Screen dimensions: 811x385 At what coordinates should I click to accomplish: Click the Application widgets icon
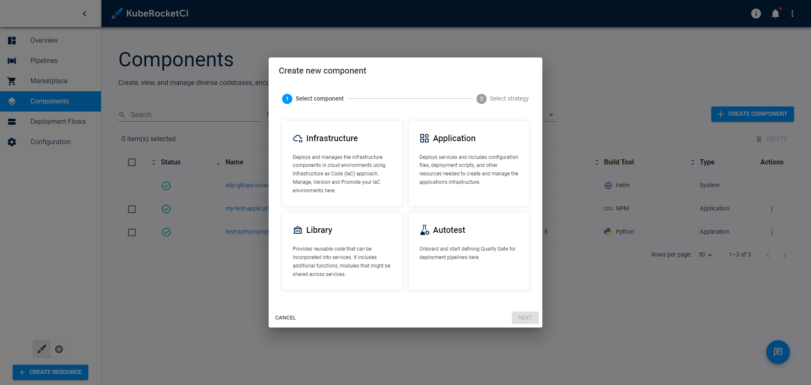coord(425,138)
